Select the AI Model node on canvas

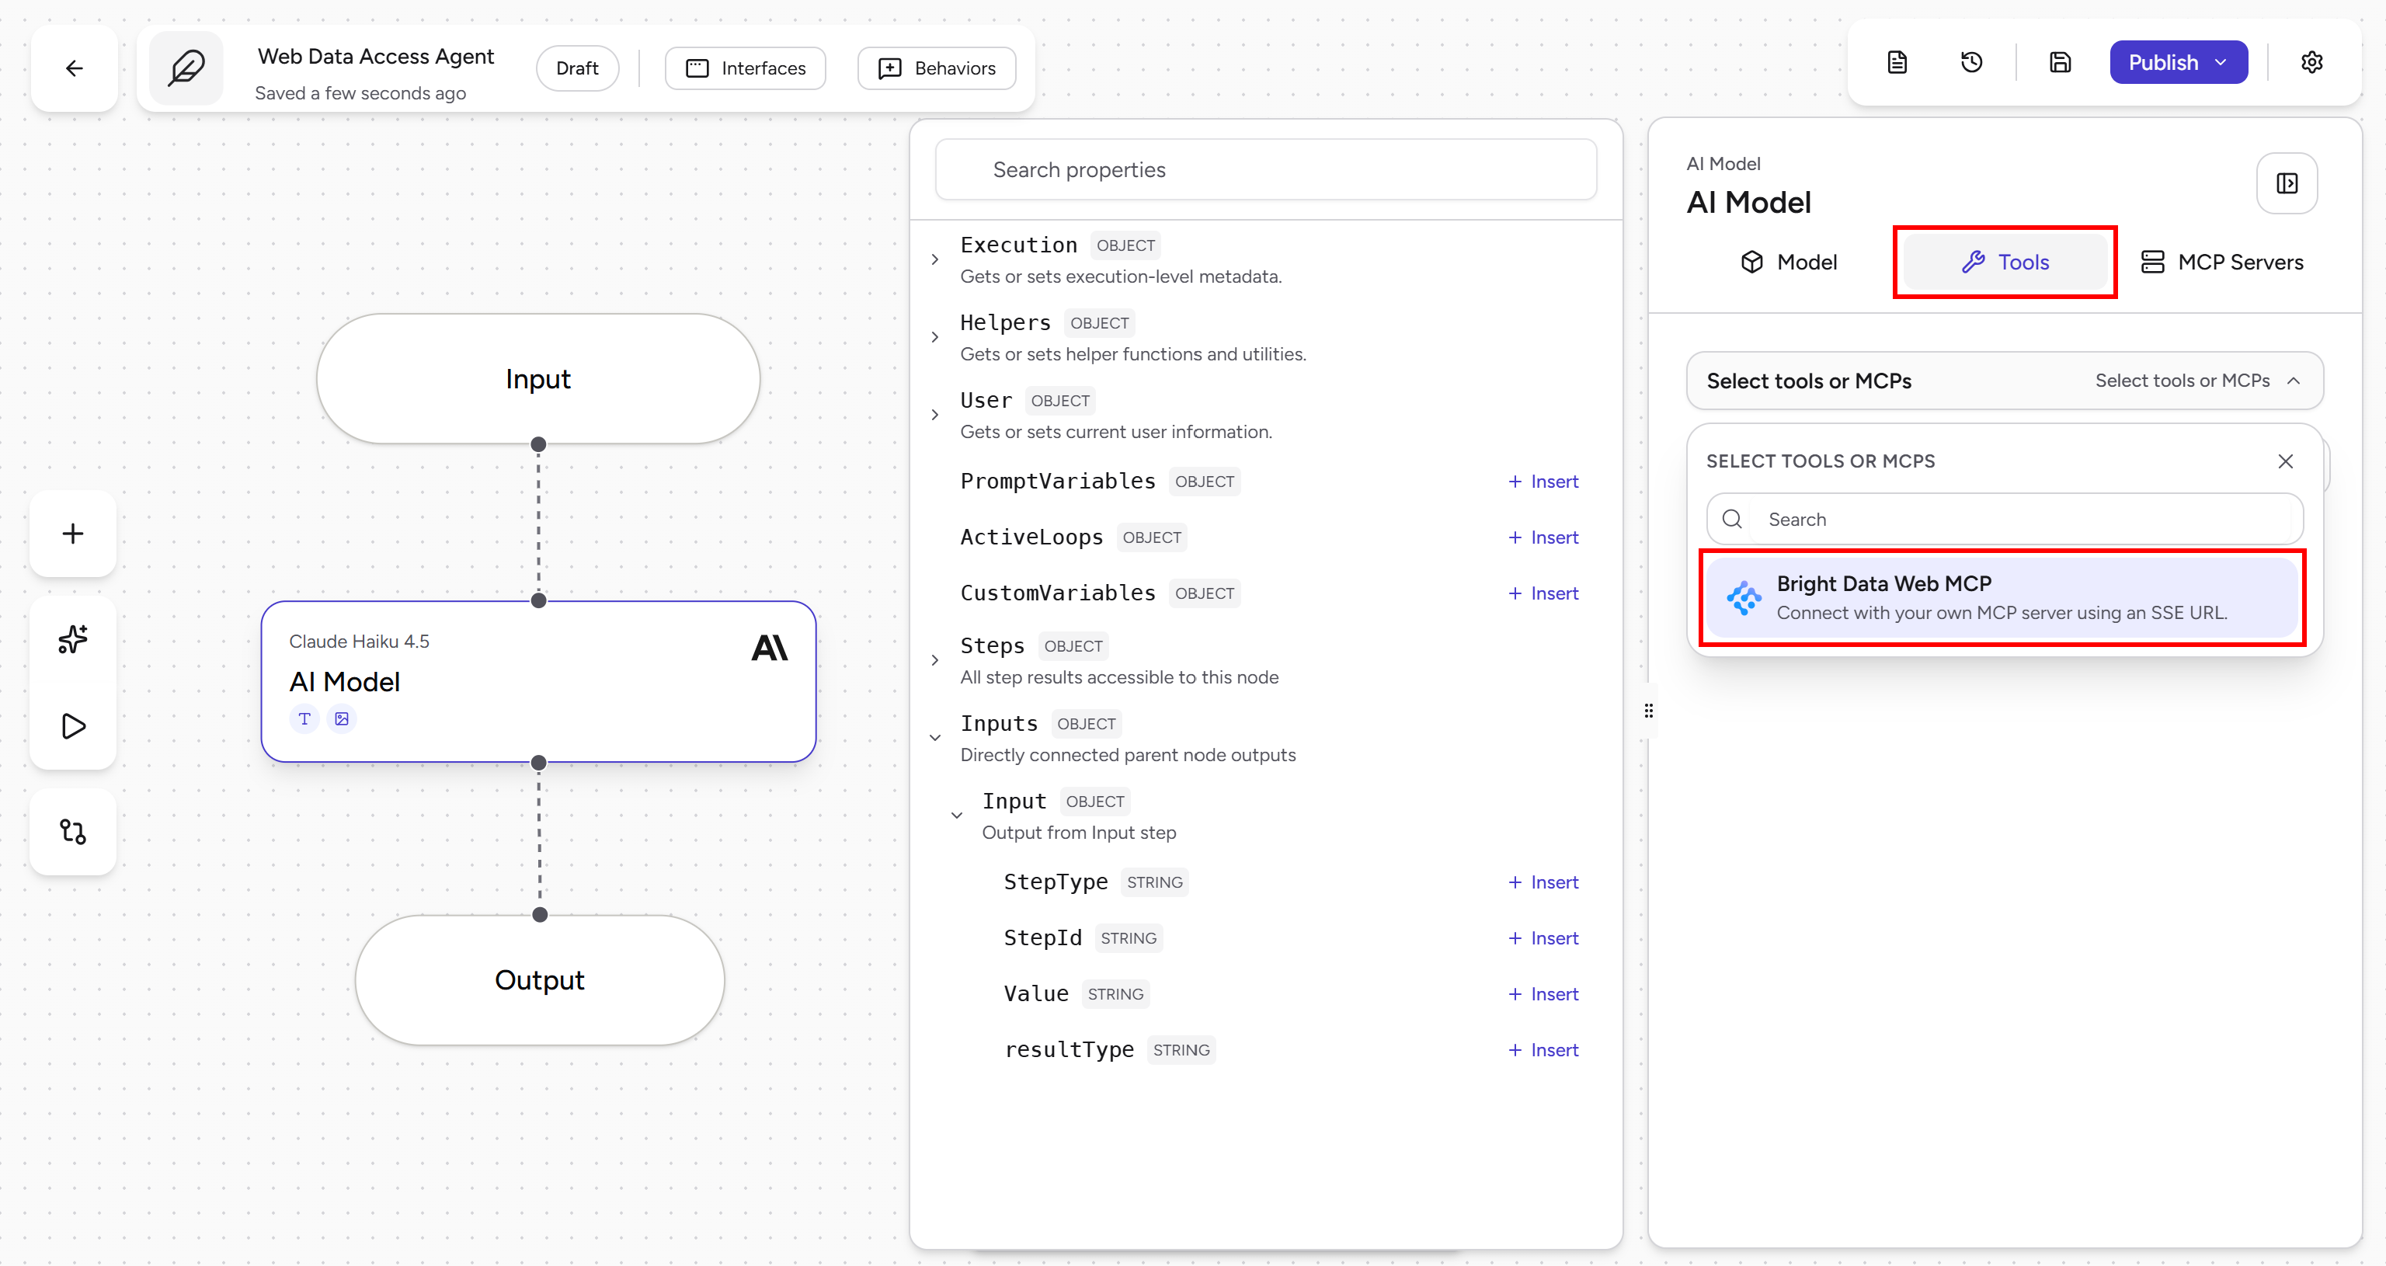(538, 682)
